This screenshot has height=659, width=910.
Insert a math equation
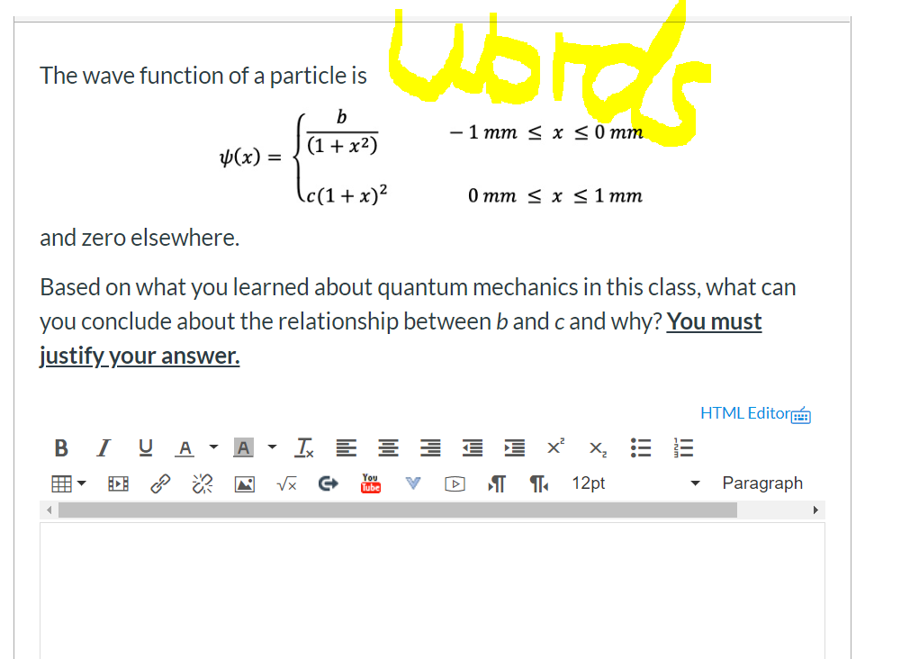pyautogui.click(x=286, y=483)
